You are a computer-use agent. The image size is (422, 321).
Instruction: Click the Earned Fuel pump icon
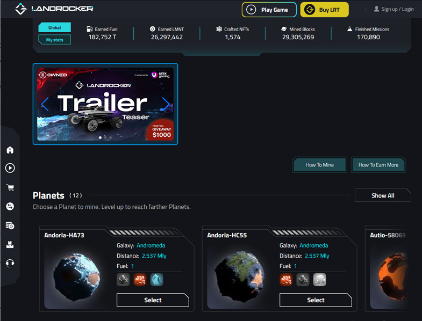(x=89, y=29)
